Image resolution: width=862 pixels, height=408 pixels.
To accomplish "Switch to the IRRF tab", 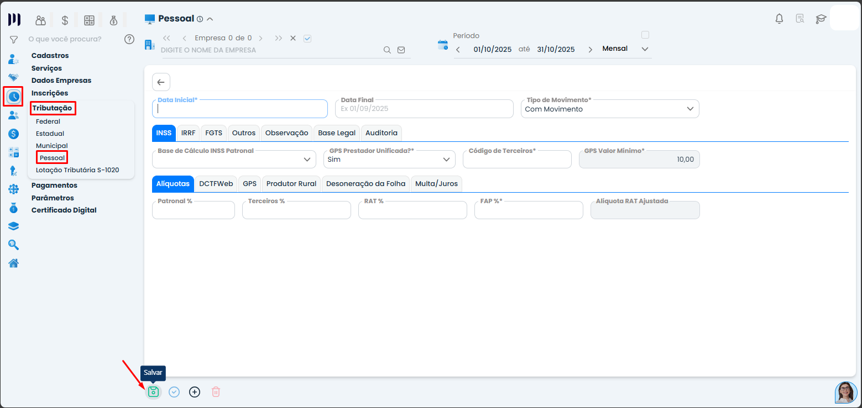I will [188, 133].
